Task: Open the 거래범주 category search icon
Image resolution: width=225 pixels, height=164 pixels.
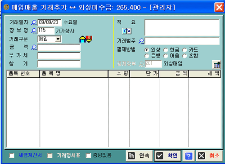Action: [141, 41]
